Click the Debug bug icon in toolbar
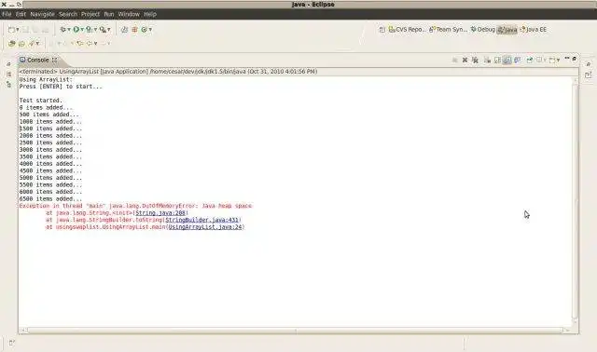Screen dimensions: 597x352 coord(62,29)
